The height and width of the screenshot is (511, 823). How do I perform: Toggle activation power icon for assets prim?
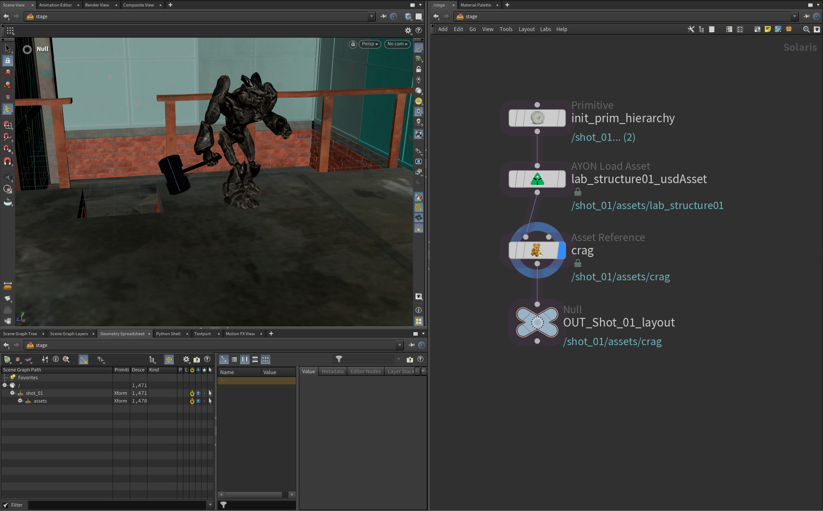pos(192,401)
